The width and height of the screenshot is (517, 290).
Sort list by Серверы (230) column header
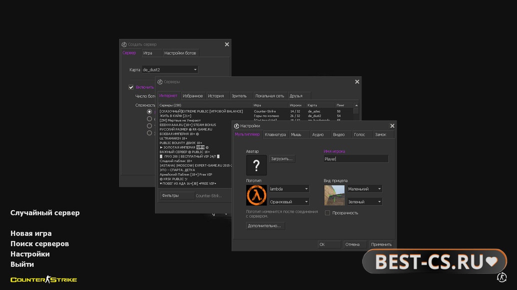[x=205, y=105]
